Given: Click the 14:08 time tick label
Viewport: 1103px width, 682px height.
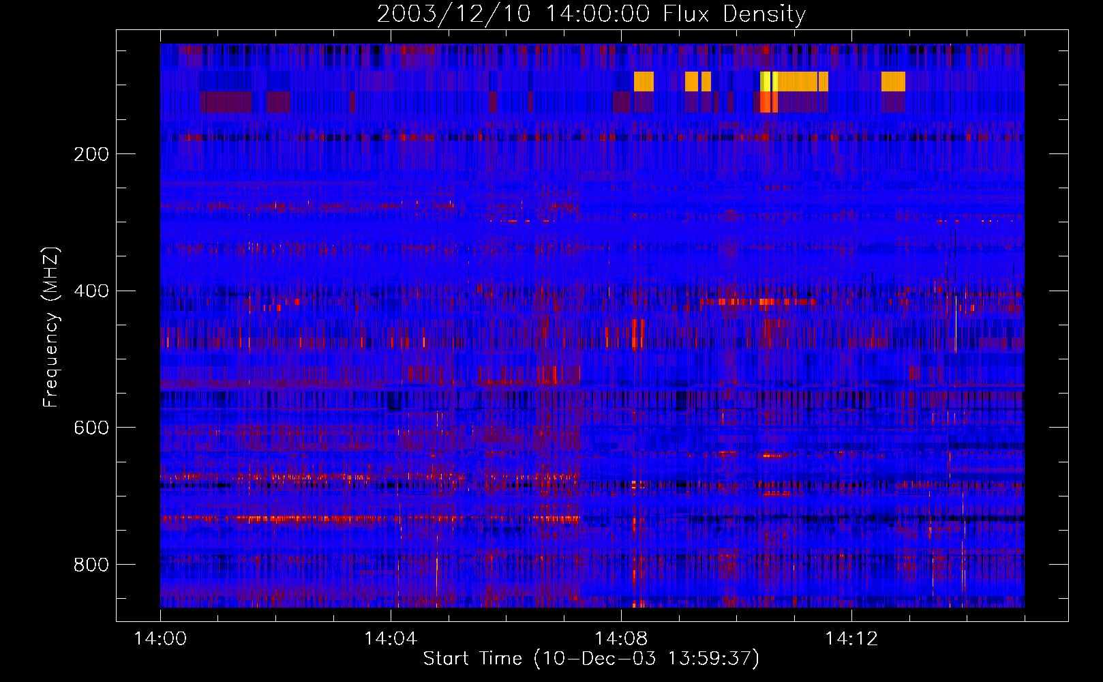Looking at the screenshot, I should click(621, 638).
